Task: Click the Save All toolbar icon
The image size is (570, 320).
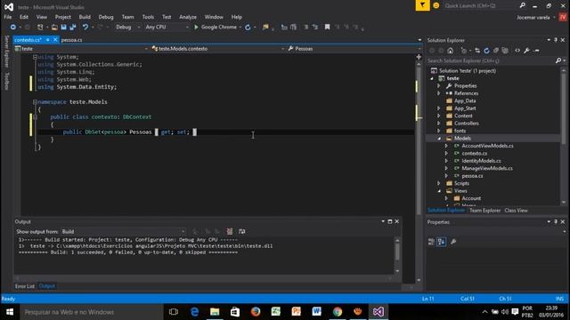Action: click(x=73, y=28)
